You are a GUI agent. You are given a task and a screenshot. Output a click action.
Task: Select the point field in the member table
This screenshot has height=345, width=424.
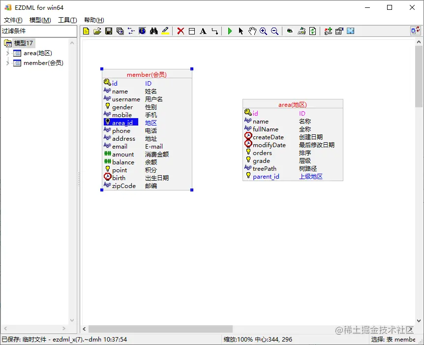tap(120, 170)
